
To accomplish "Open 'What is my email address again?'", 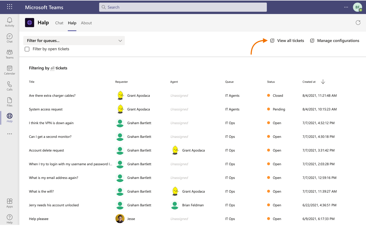I will coord(54,178).
